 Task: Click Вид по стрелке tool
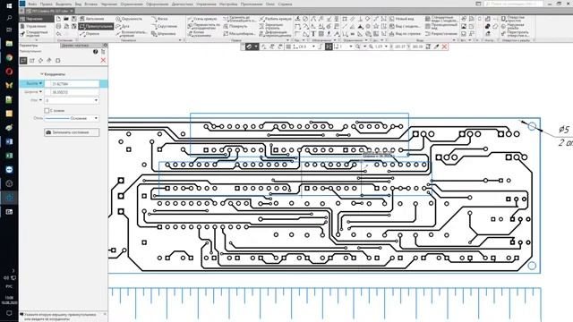click(405, 34)
